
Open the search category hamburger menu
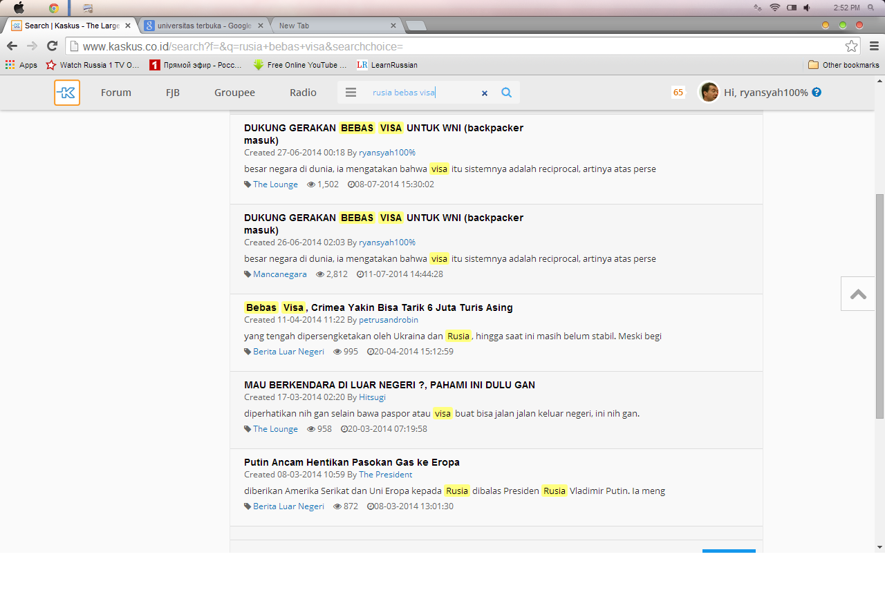pyautogui.click(x=351, y=93)
